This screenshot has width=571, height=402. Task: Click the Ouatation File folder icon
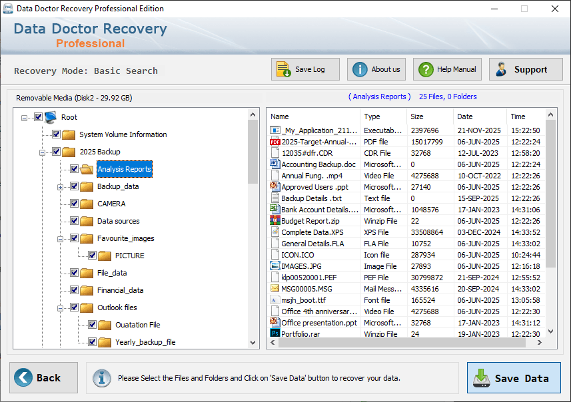tap(105, 325)
